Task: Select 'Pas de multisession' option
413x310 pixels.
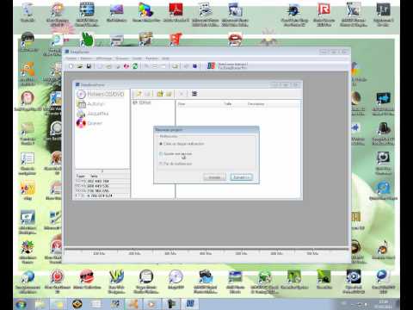Action: (x=176, y=164)
